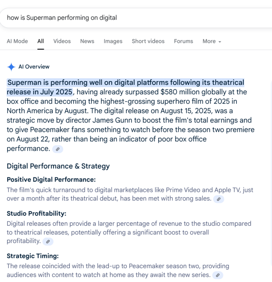
Task: Click citation link icon after 'profitability'
Action: (x=48, y=242)
